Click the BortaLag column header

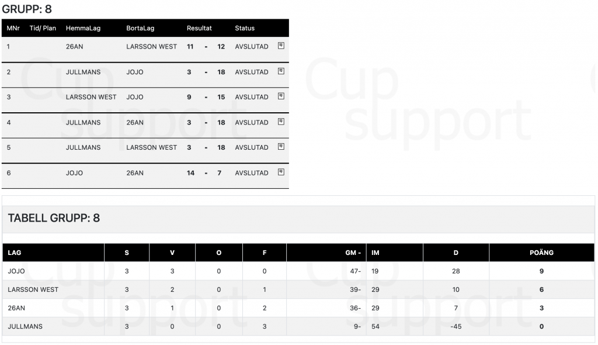click(x=140, y=28)
